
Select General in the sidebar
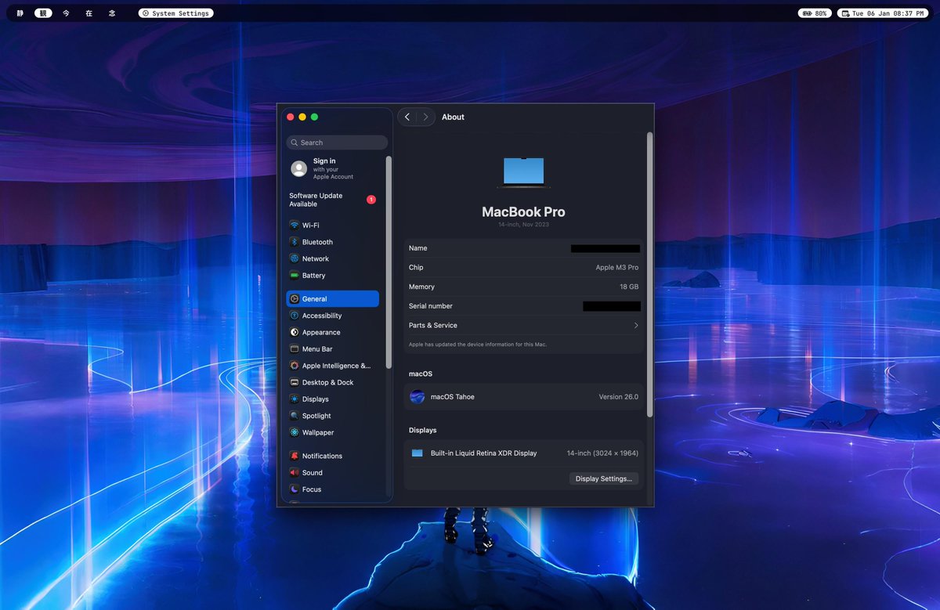(x=332, y=299)
